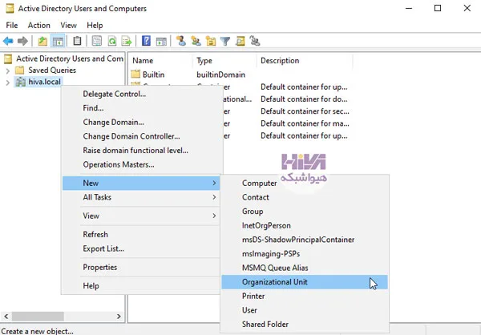481x335 pixels.
Task: Sort list by the Name column header
Action: point(160,61)
